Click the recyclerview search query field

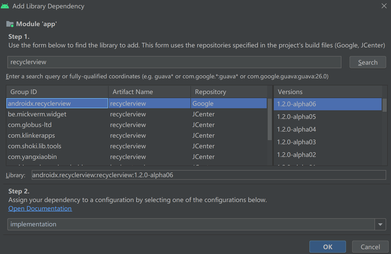174,62
